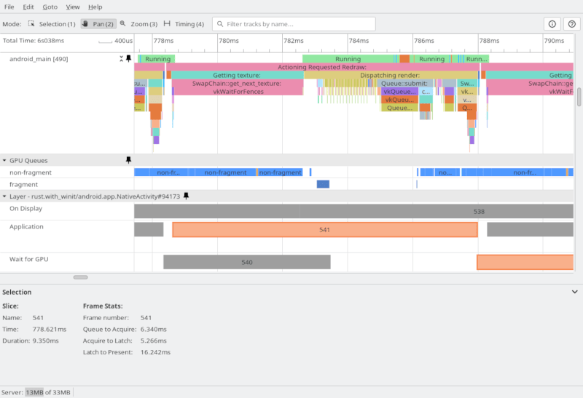
Task: Click the first wide Running thread state slice
Action: click(348, 59)
